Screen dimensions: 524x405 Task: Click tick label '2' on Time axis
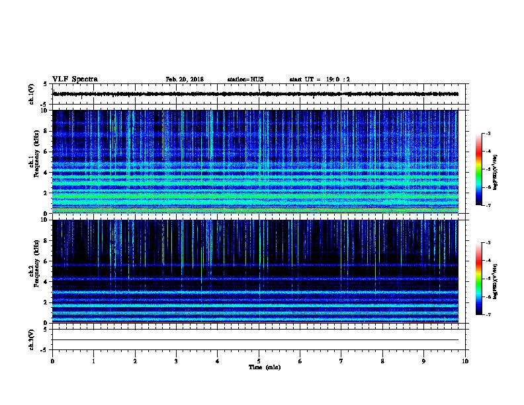click(135, 361)
